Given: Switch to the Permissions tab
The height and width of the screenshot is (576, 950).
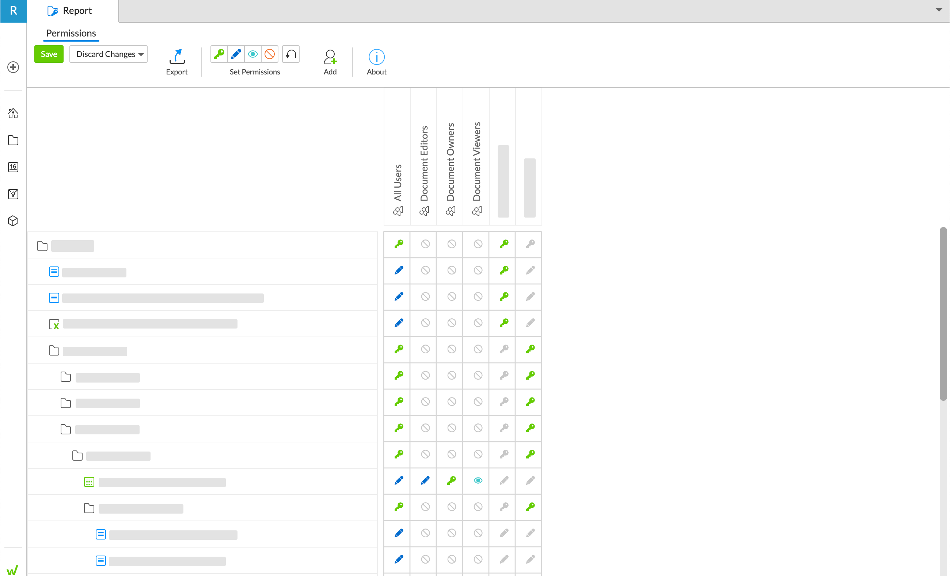Looking at the screenshot, I should (x=71, y=33).
